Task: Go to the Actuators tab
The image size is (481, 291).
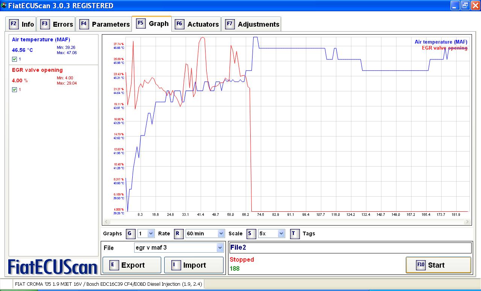Action: [196, 24]
